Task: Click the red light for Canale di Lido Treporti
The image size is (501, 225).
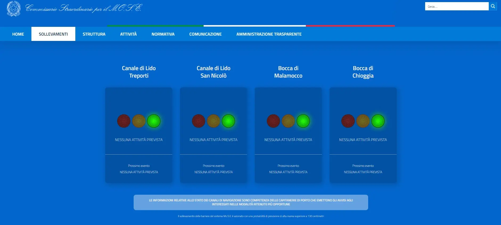Action: (124, 121)
